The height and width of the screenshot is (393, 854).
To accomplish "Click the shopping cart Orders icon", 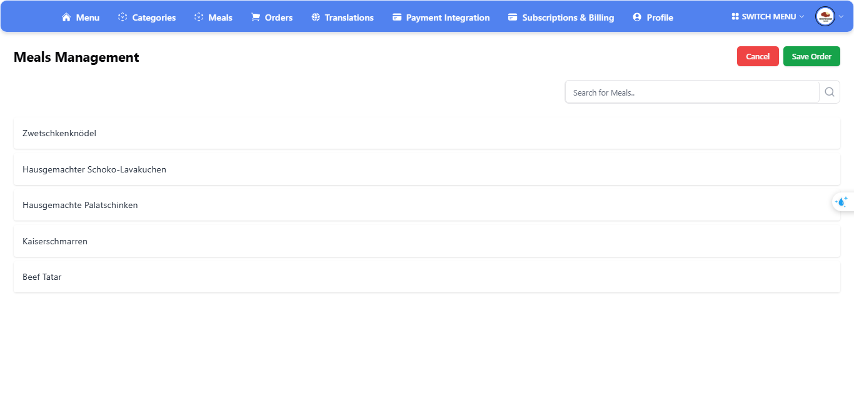I will pyautogui.click(x=256, y=17).
